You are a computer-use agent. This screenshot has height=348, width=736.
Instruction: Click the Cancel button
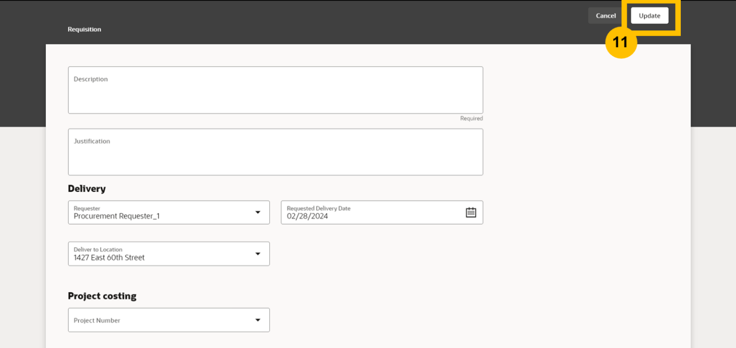coord(606,15)
